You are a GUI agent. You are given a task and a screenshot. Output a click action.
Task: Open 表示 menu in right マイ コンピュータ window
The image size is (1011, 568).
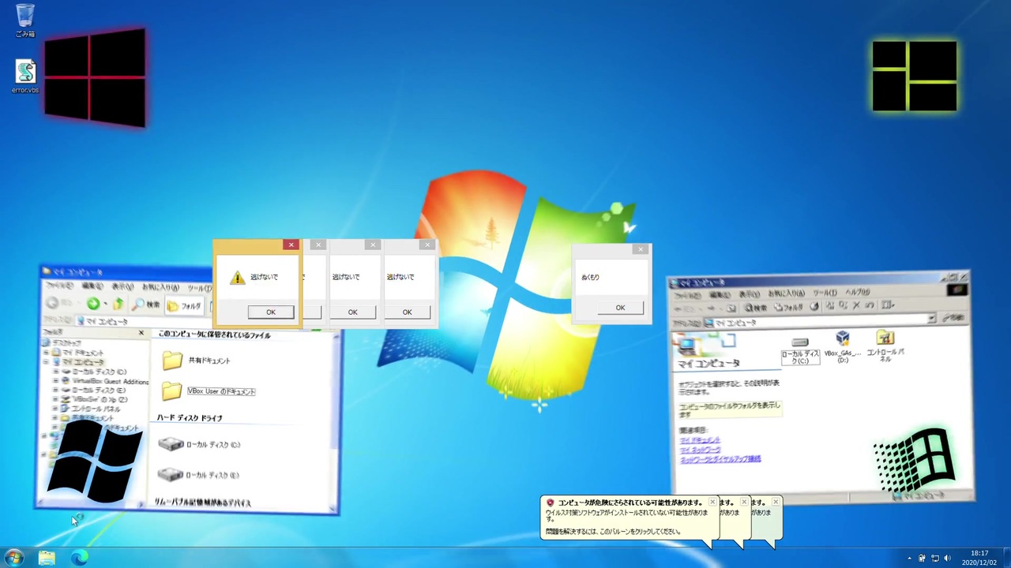coord(749,294)
